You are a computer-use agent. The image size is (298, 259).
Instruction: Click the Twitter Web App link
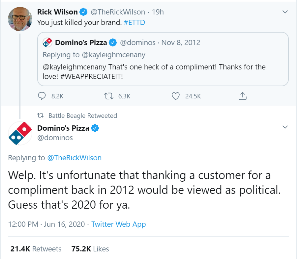tap(118, 224)
